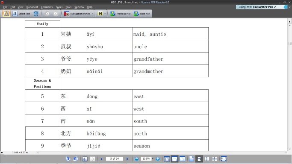Image resolution: width=292 pixels, height=164 pixels.
Task: Click the blue snapshot tool icon
Action: [36, 14]
